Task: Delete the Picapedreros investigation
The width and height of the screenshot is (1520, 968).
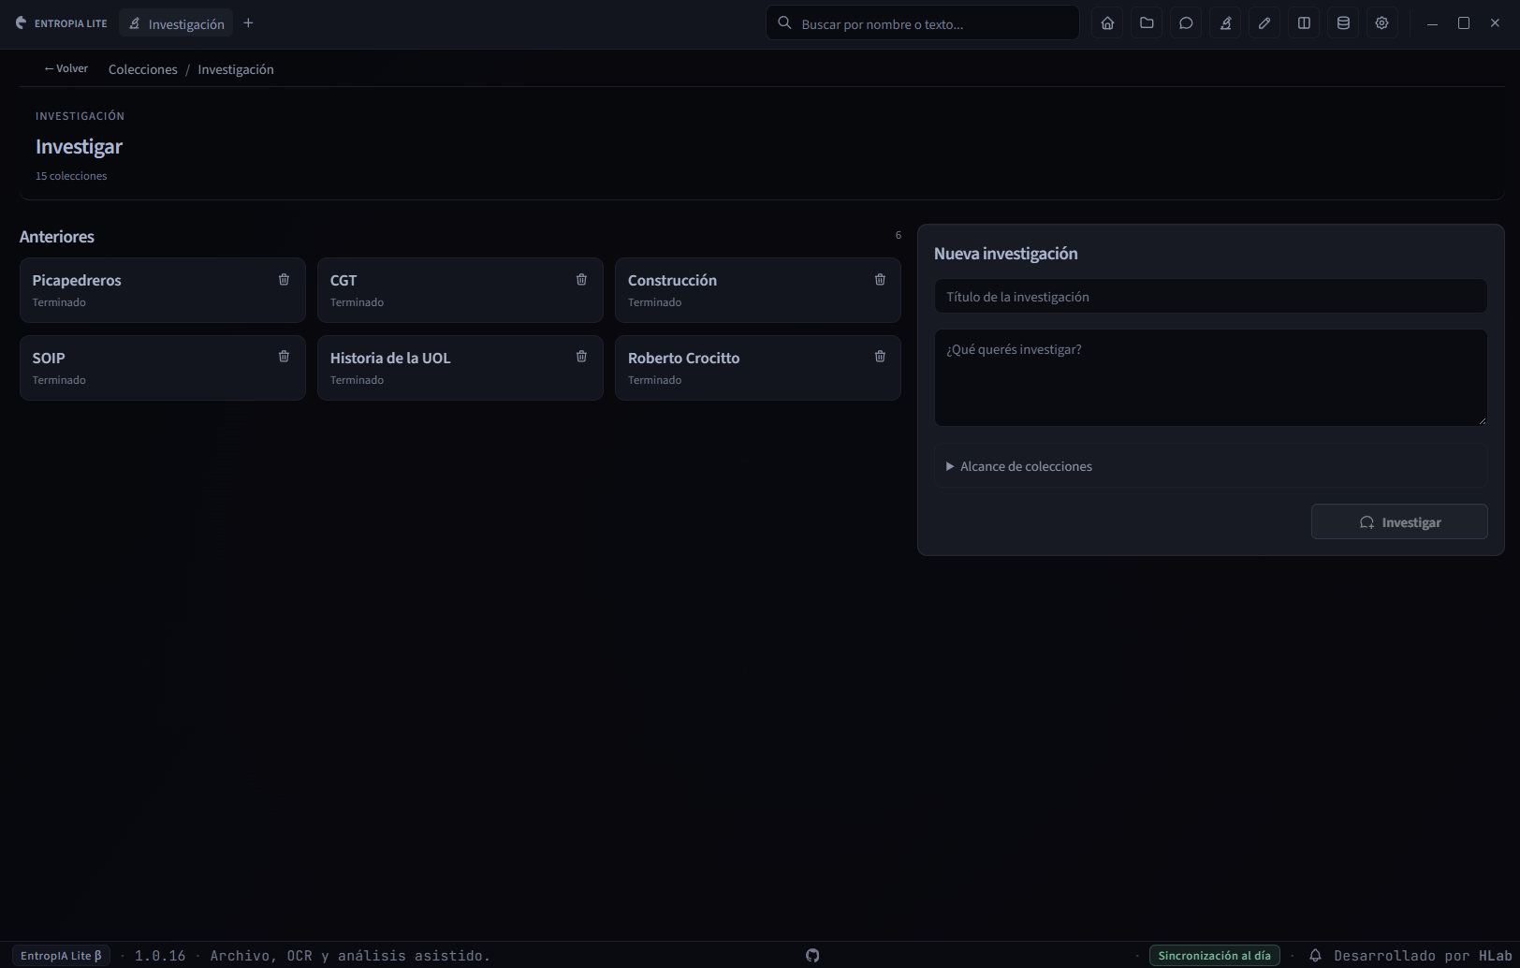Action: [284, 280]
